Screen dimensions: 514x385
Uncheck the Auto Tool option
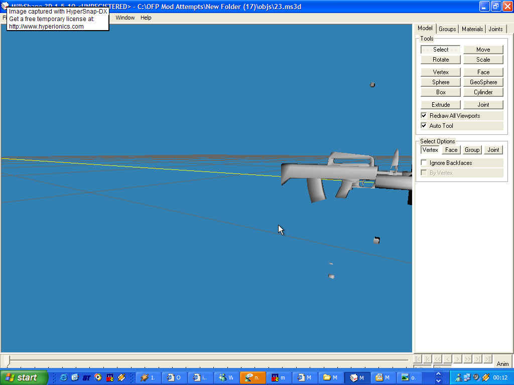(424, 126)
